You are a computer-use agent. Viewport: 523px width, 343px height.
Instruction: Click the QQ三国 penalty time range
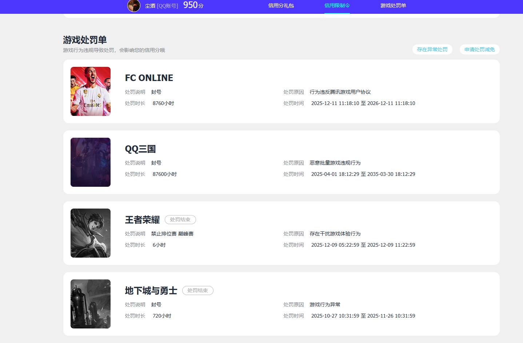363,174
